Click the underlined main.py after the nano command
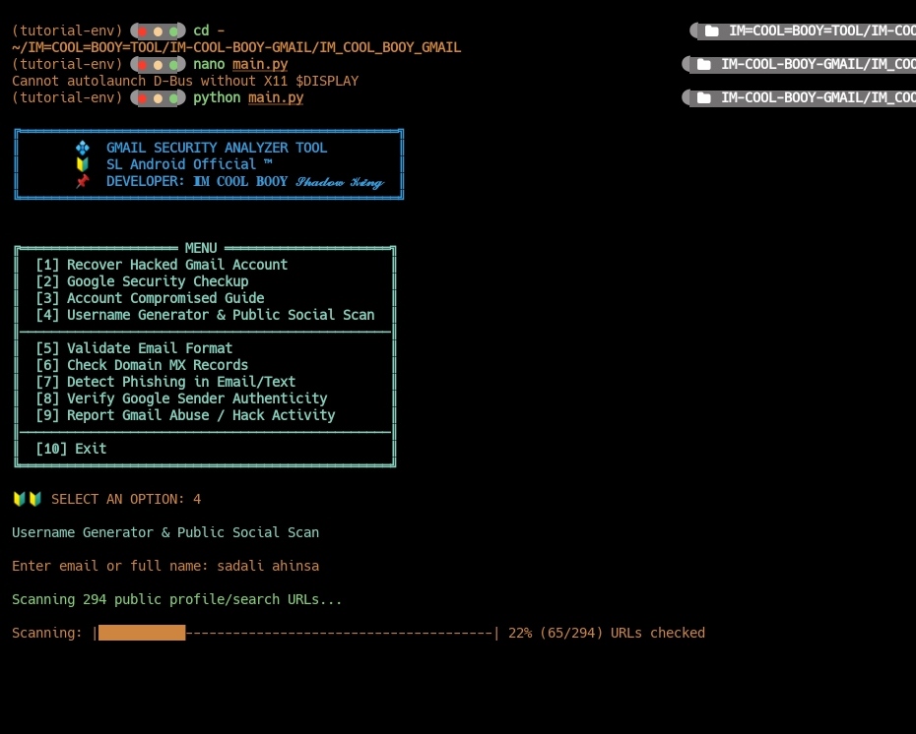The image size is (916, 734). click(x=260, y=64)
